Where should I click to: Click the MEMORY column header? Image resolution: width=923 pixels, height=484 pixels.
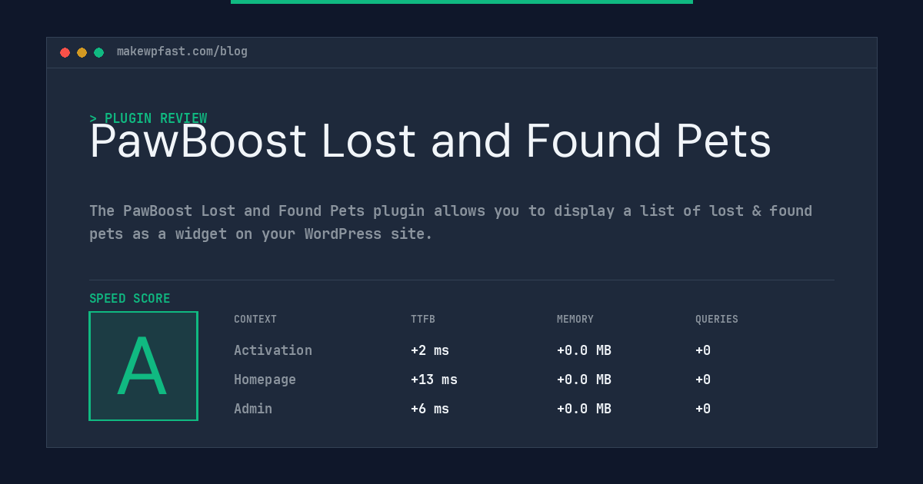pyautogui.click(x=575, y=320)
